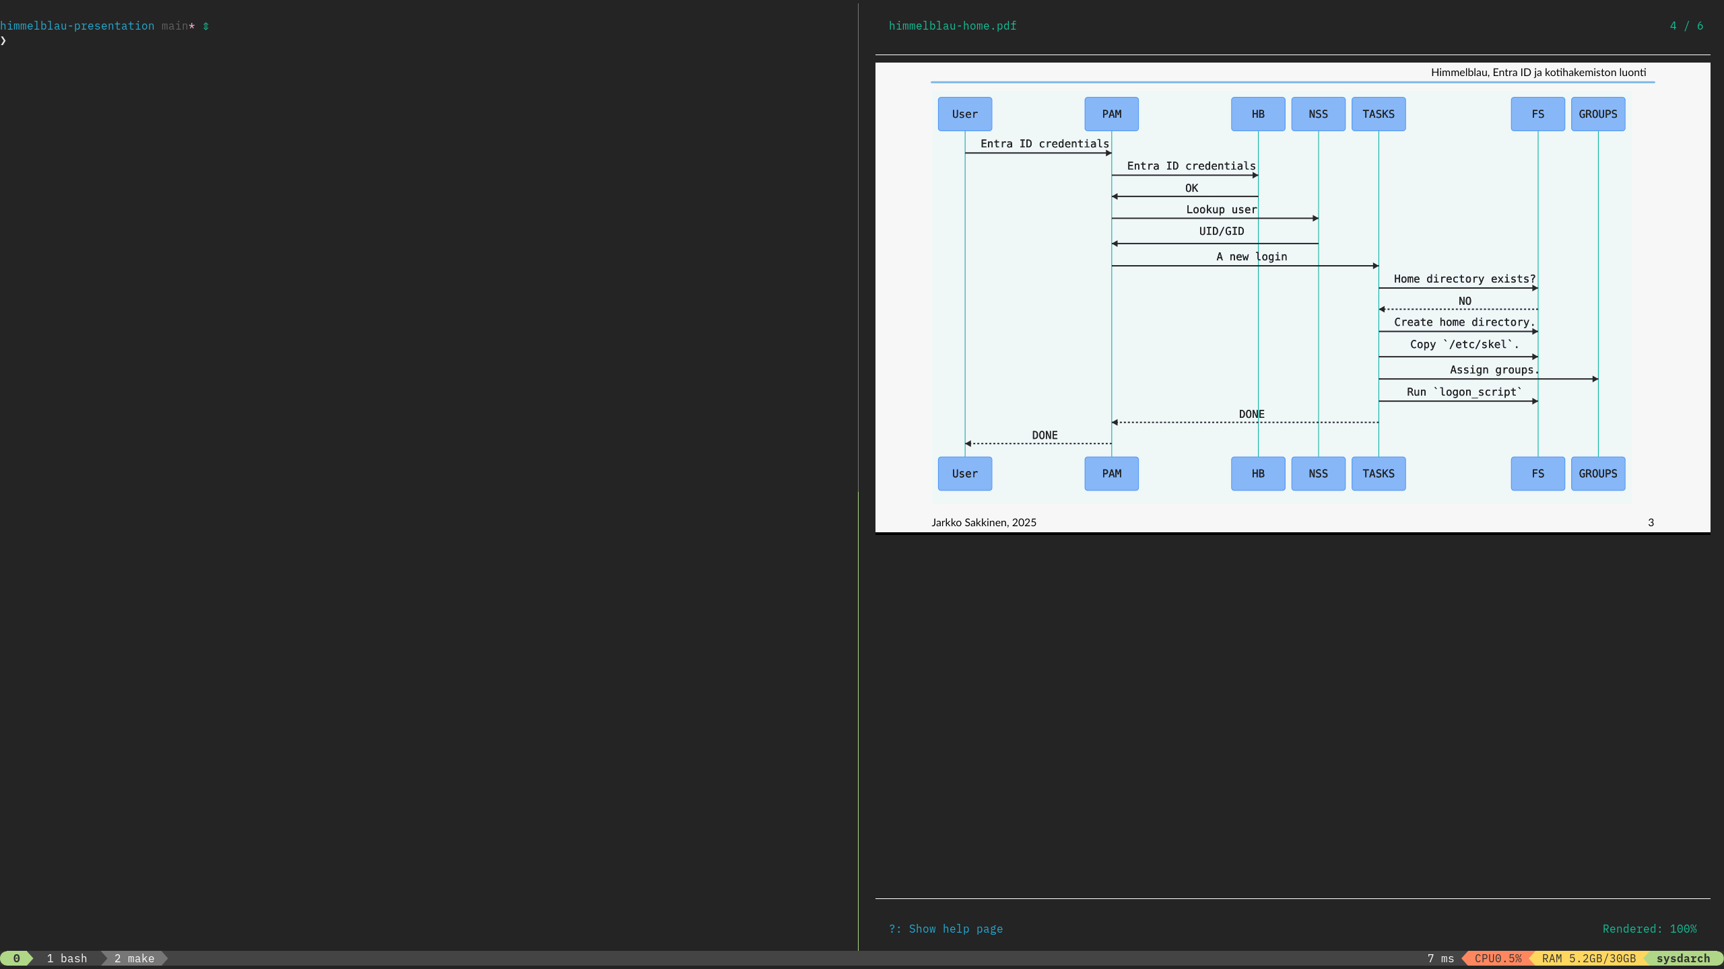Click the shell prompt chevron

(x=3, y=40)
